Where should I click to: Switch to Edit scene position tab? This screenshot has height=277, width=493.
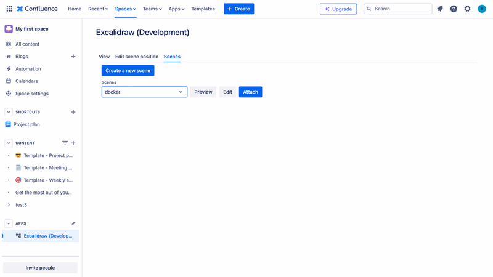point(137,57)
